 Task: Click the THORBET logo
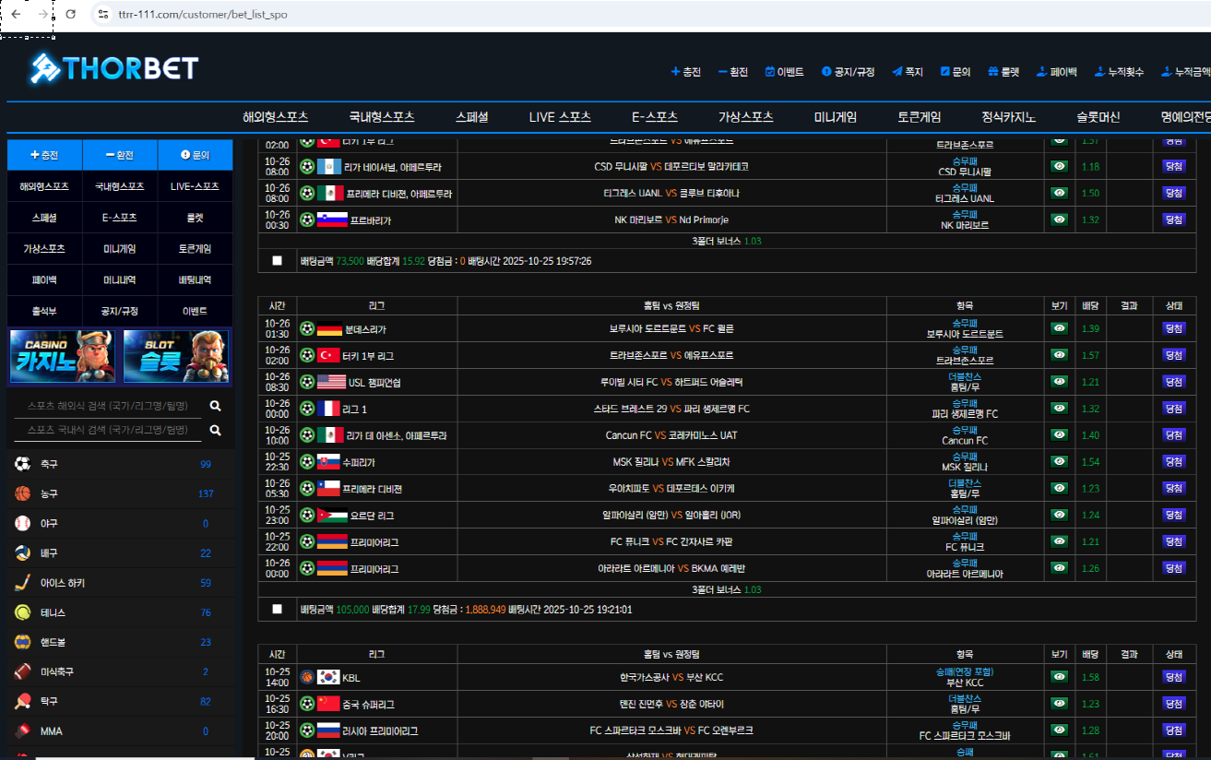pyautogui.click(x=114, y=67)
